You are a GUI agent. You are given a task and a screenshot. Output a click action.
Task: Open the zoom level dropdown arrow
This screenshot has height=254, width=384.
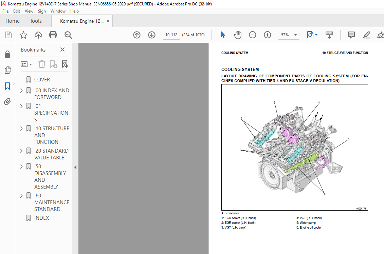296,35
